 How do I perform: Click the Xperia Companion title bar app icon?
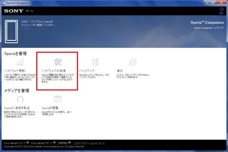point(3,3)
